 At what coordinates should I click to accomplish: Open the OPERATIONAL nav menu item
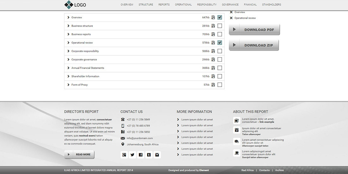click(x=183, y=5)
